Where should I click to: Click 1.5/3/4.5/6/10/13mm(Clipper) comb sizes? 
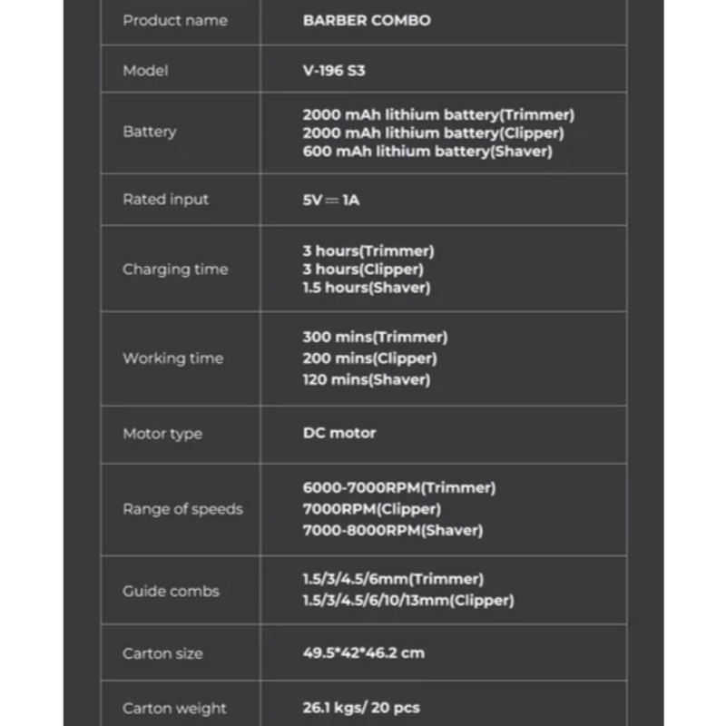click(x=408, y=601)
